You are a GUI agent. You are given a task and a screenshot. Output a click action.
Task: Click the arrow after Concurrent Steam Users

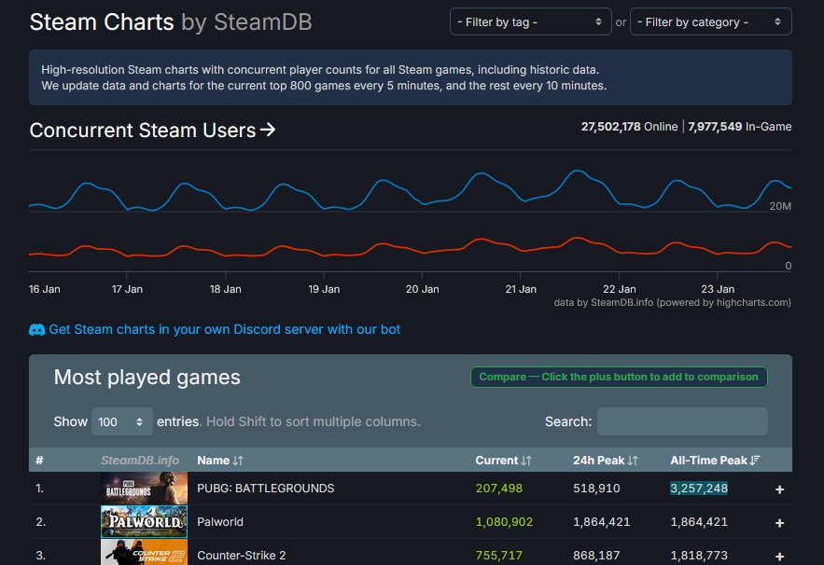[x=268, y=131]
